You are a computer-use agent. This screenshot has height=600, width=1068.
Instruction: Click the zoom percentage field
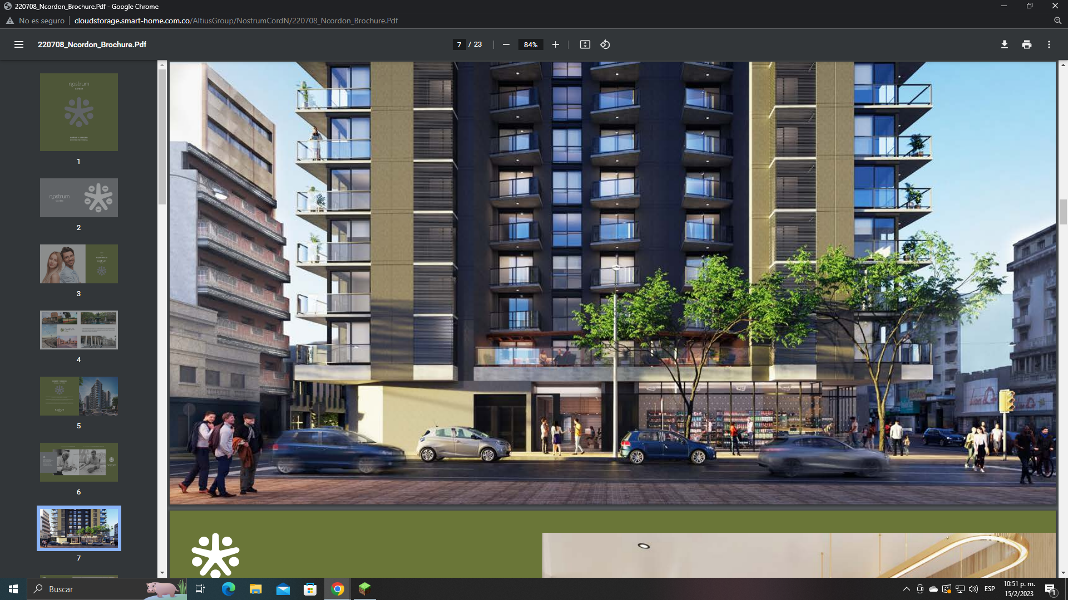coord(531,44)
